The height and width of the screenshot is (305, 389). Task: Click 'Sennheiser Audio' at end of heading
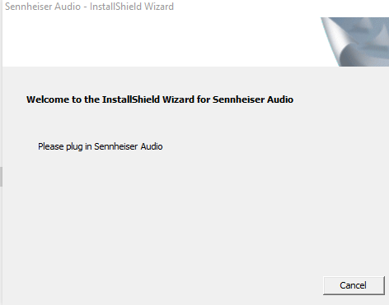[x=253, y=99]
